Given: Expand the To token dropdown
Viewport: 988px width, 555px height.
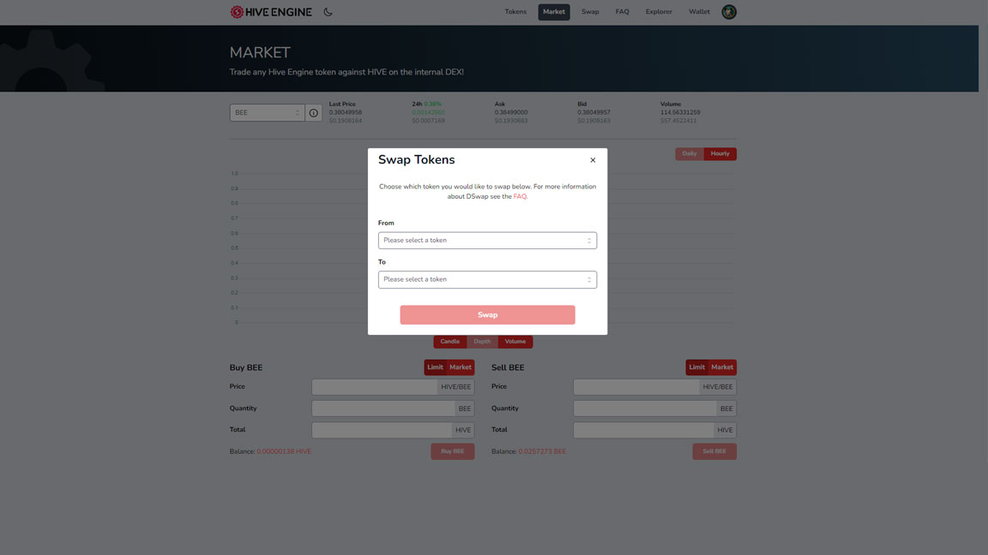Looking at the screenshot, I should (488, 279).
